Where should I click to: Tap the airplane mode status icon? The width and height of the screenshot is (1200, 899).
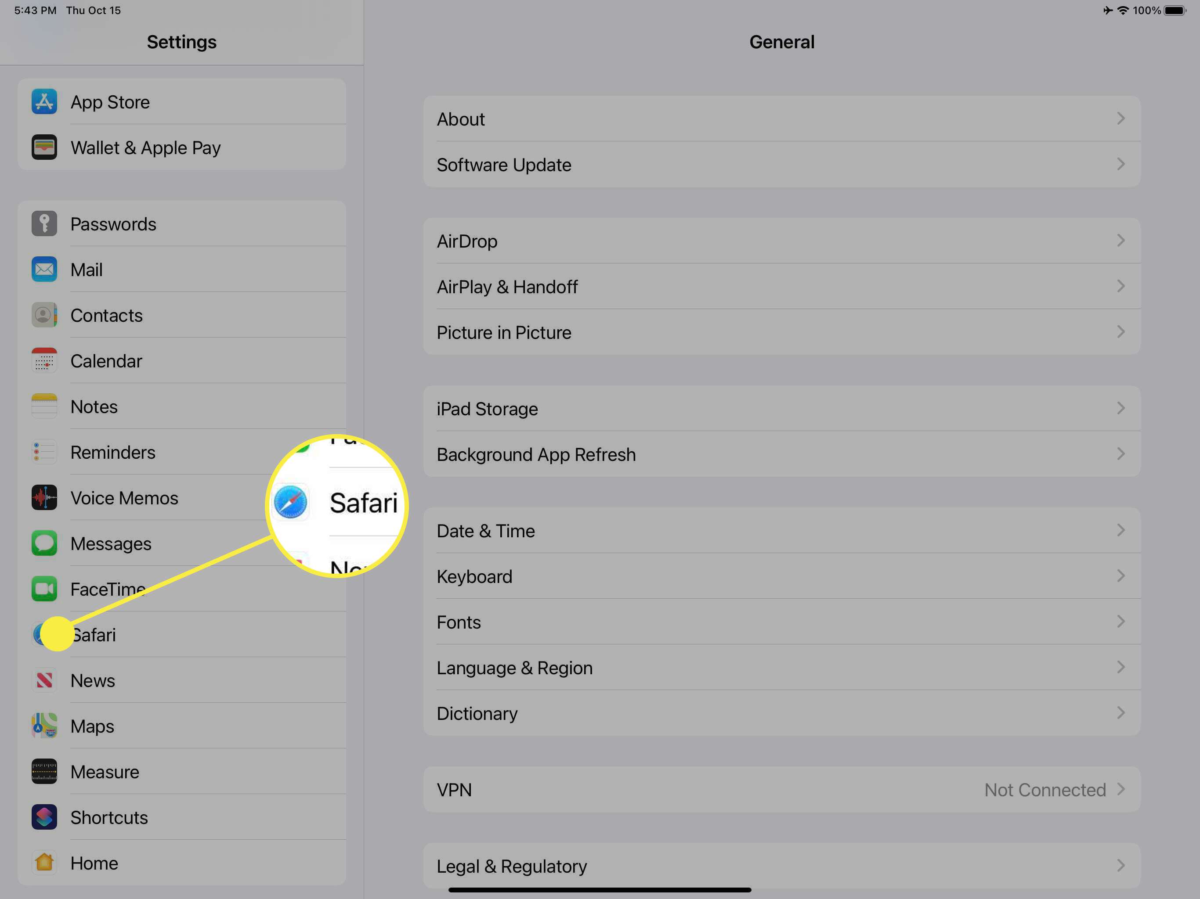(x=1108, y=10)
